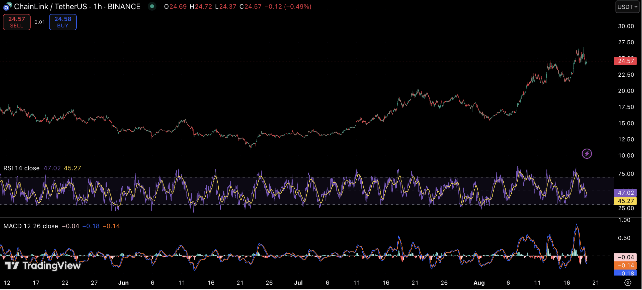The image size is (642, 290).
Task: Click the red 24.57 price axis label
Action: tap(625, 61)
